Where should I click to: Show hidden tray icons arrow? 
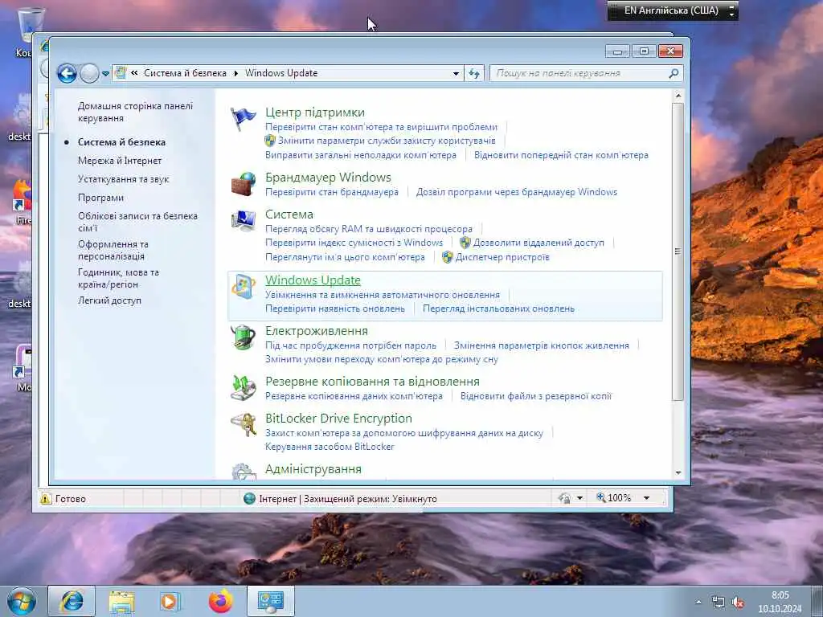click(x=698, y=603)
